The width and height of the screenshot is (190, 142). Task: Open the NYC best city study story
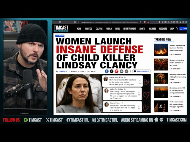(x=177, y=91)
